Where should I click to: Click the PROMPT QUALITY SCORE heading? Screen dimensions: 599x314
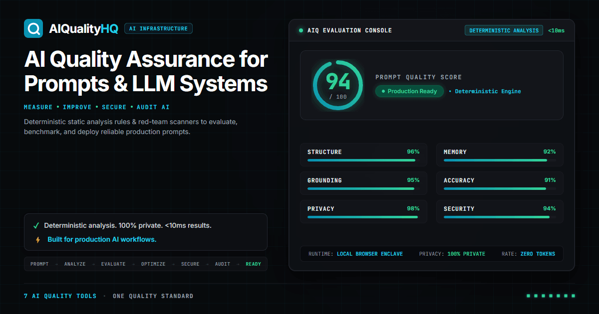418,77
